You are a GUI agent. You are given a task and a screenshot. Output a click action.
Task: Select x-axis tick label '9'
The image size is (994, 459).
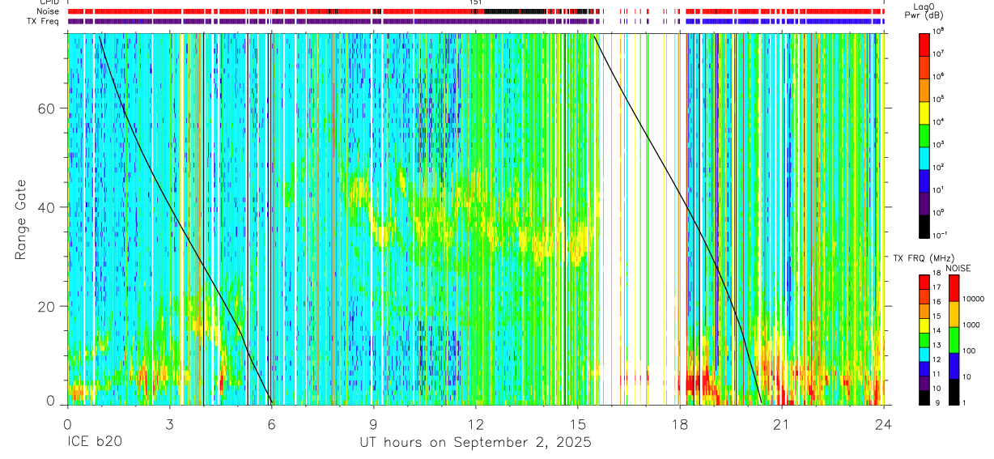[x=373, y=423]
